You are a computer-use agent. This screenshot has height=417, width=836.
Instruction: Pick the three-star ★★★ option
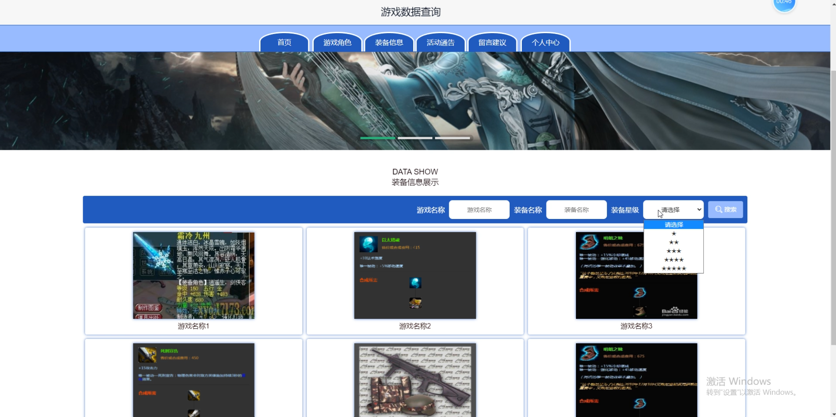point(674,251)
